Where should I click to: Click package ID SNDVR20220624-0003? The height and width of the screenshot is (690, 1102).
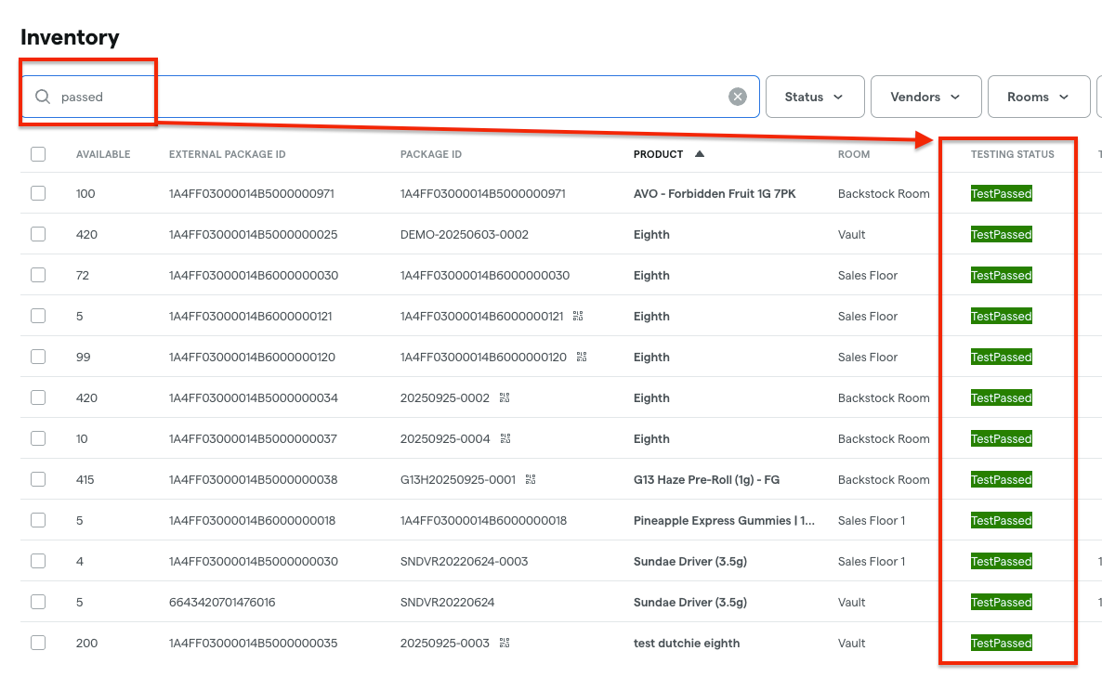464,561
